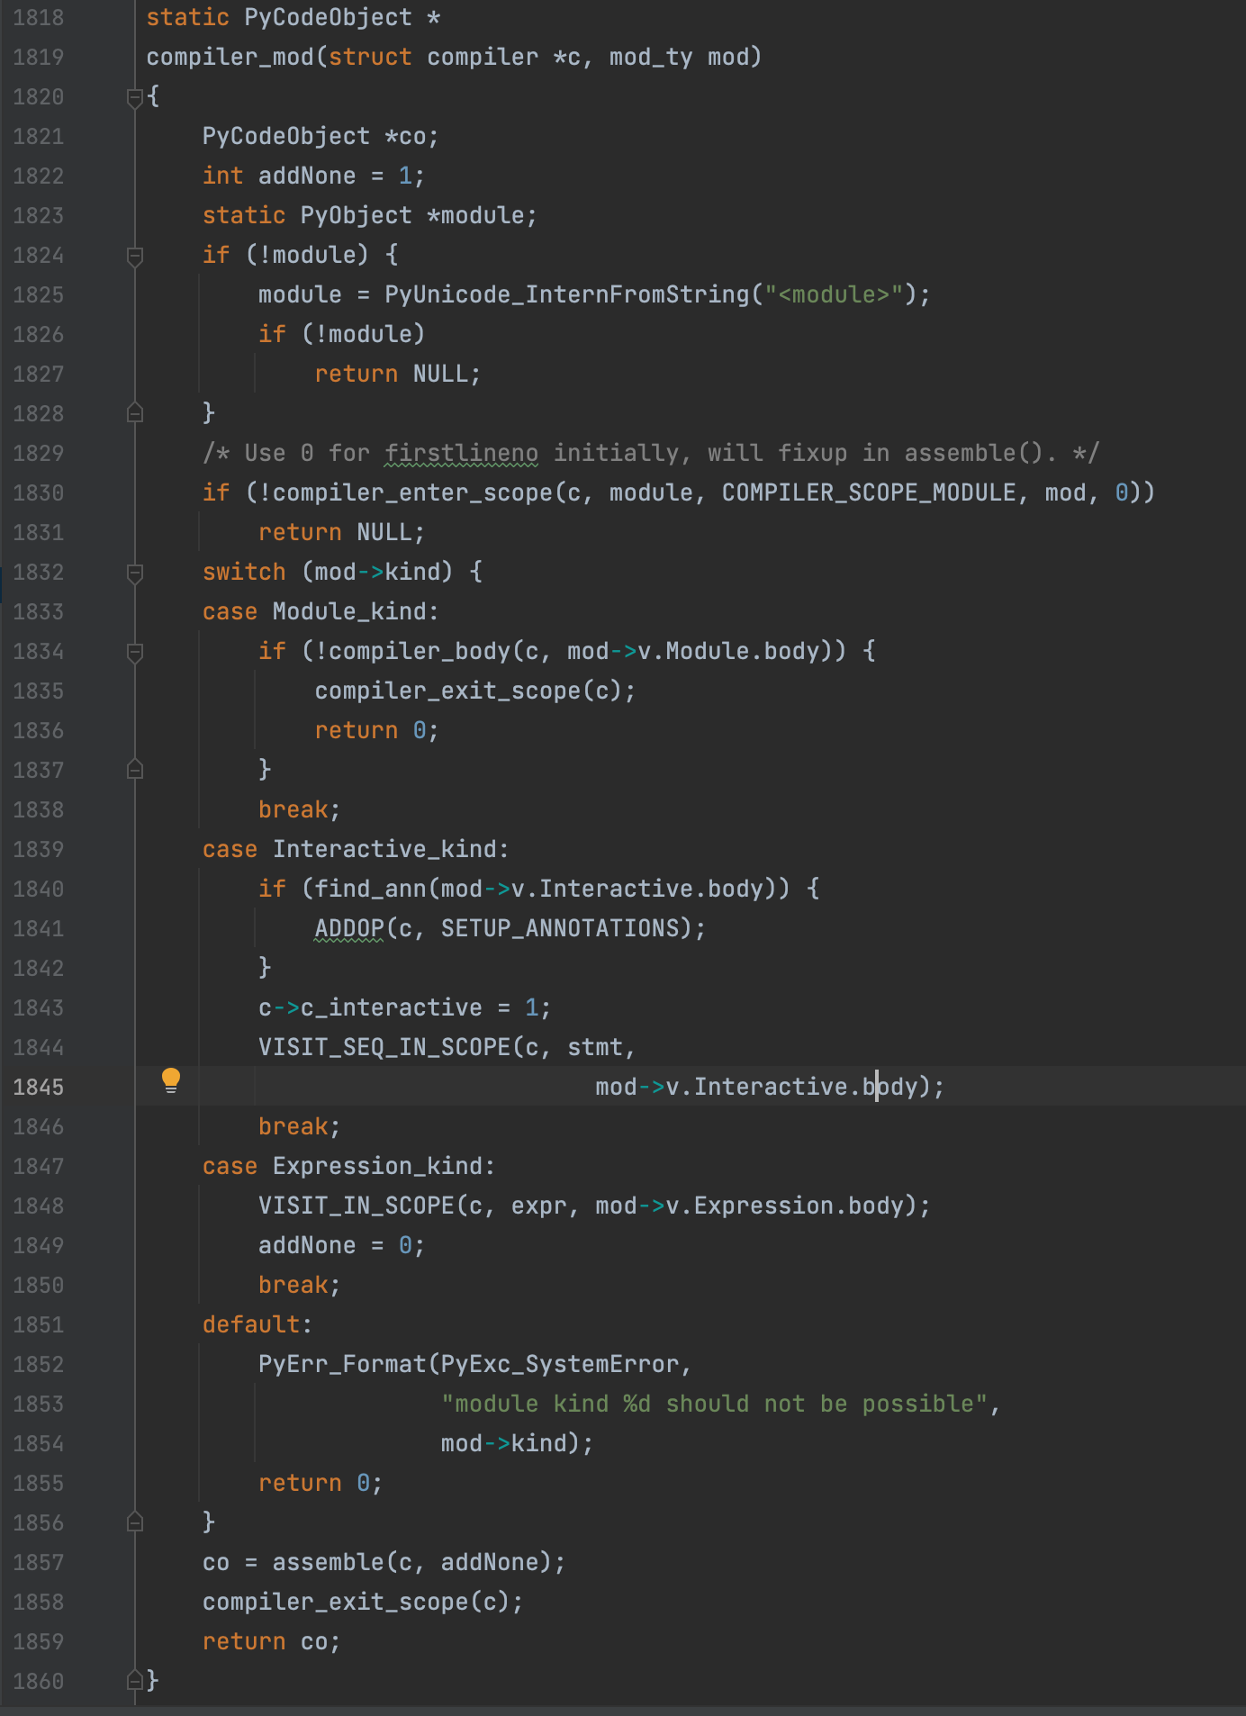Click the PyUnicode_InternFromString call
Screen dimensions: 1246x1716
click(566, 295)
